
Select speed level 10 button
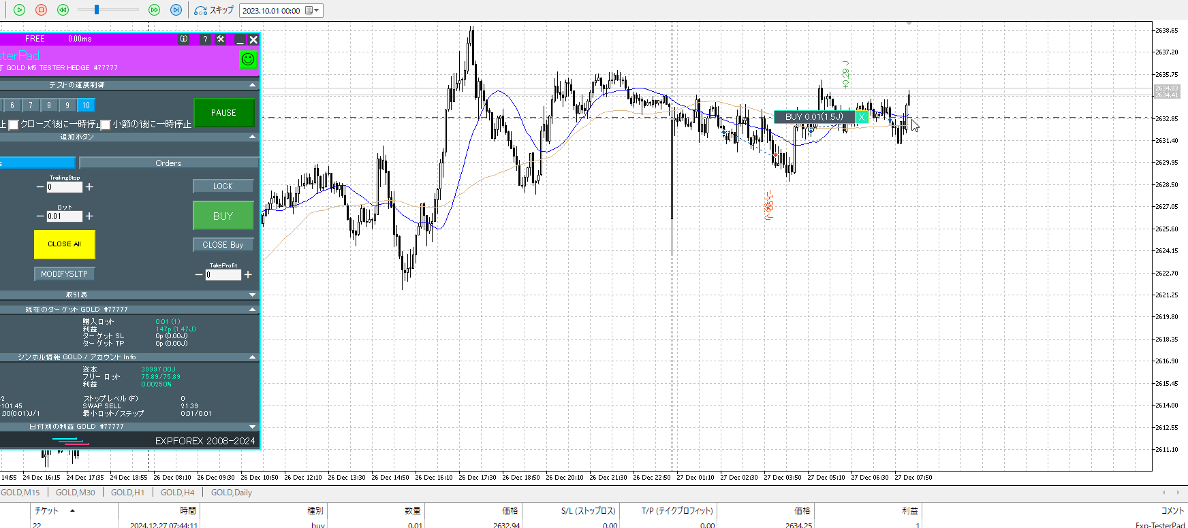pos(86,105)
